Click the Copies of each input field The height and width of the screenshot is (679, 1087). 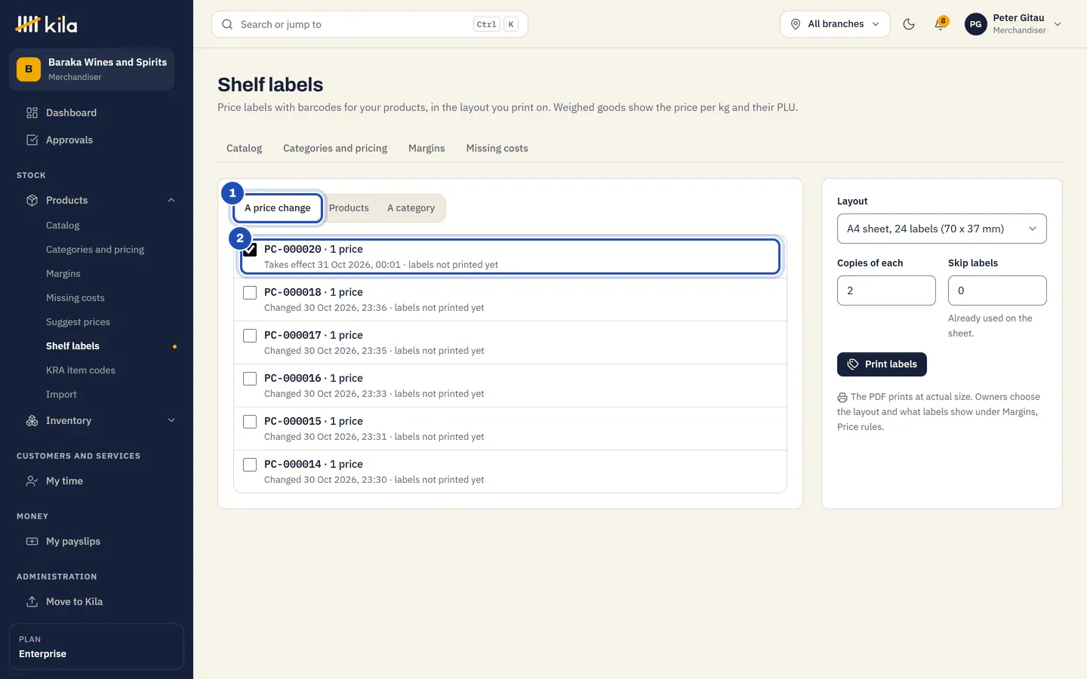(886, 290)
